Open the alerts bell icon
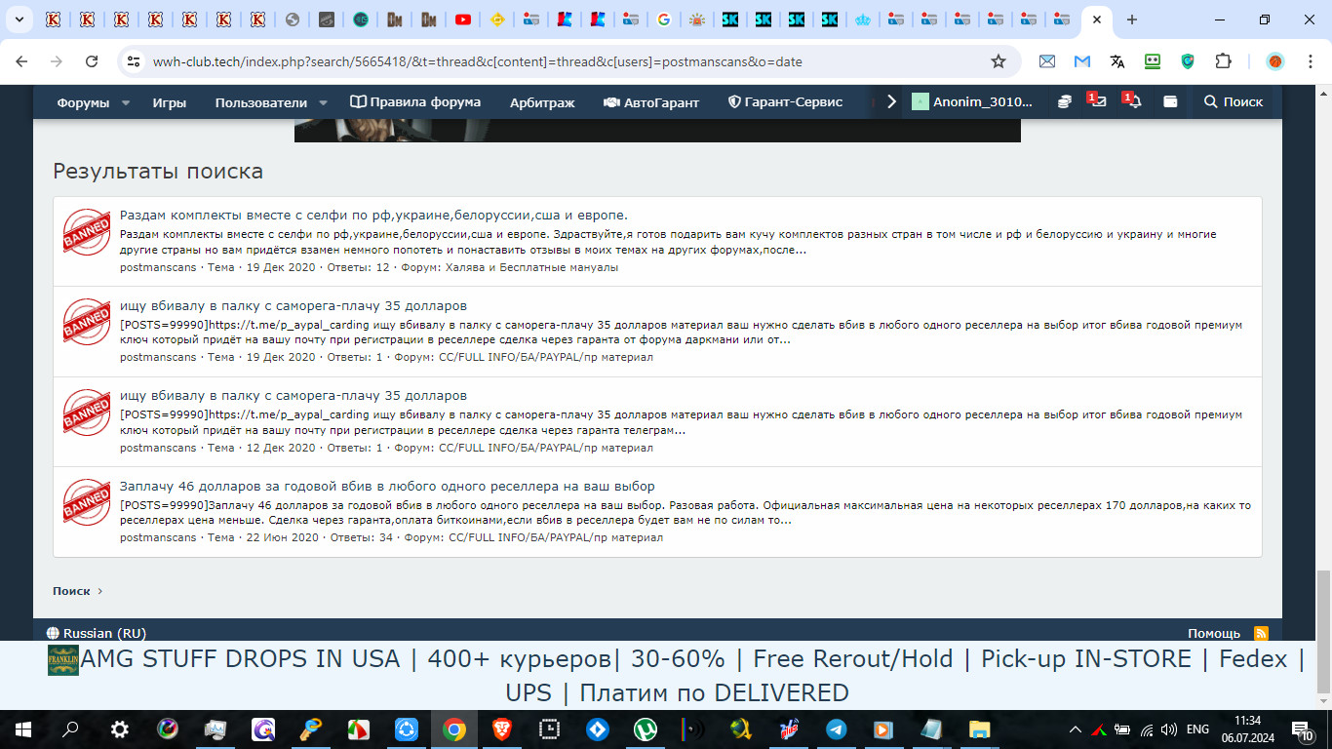 1132,101
